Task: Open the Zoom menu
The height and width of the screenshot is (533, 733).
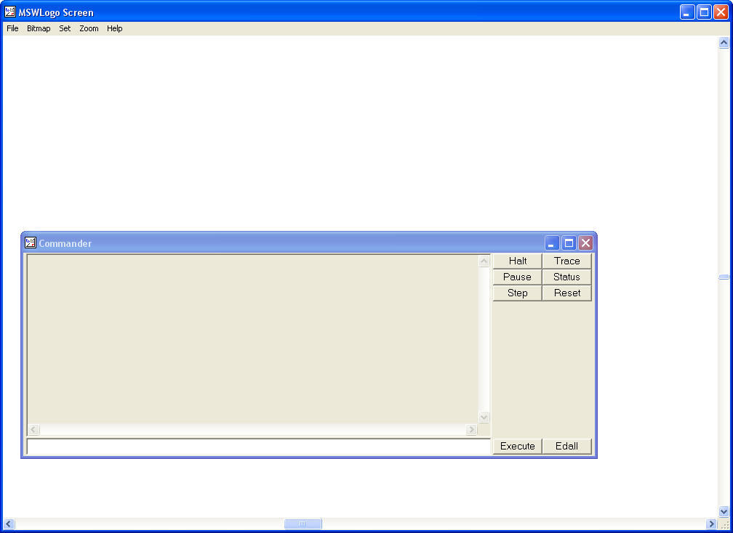Action: (89, 28)
